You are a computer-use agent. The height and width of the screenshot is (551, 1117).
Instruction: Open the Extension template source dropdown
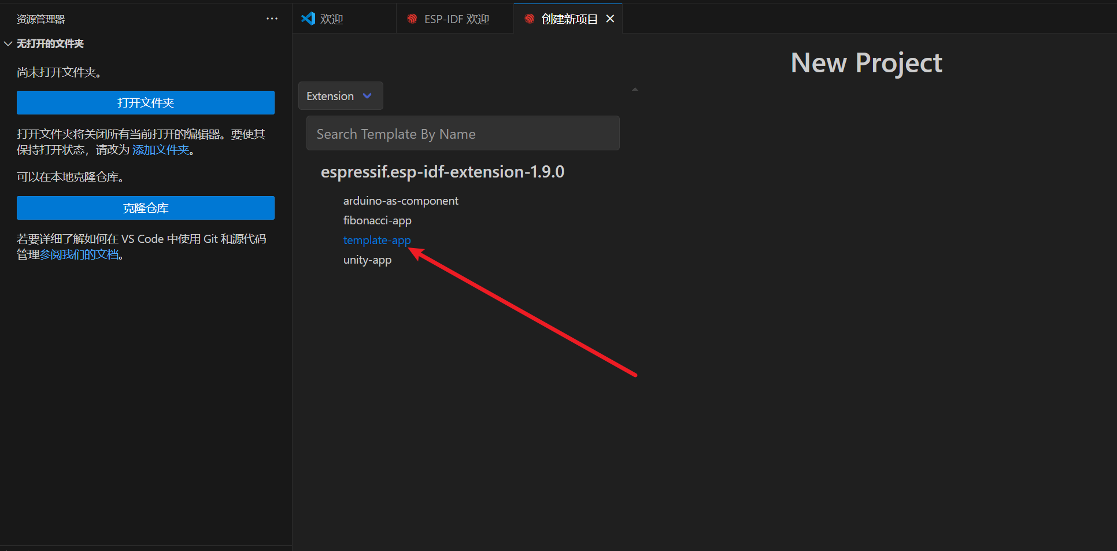click(x=341, y=96)
